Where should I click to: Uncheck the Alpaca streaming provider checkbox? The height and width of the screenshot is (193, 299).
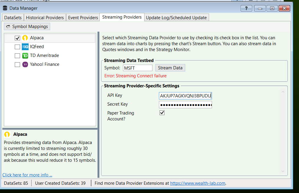tap(17, 38)
